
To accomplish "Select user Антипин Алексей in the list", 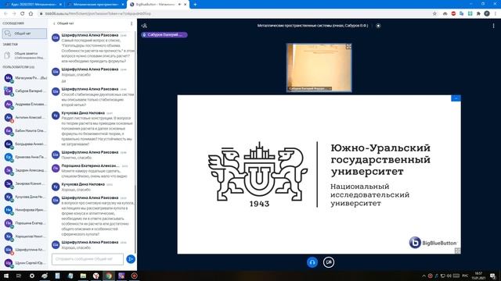I will point(25,118).
